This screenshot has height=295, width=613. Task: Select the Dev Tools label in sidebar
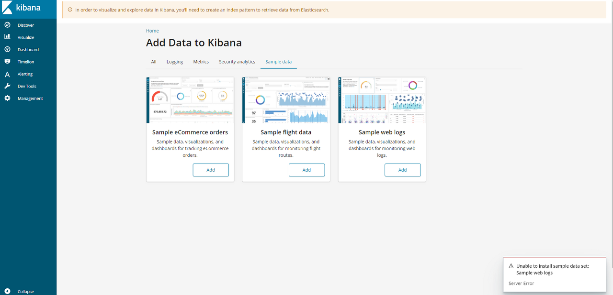pyautogui.click(x=27, y=87)
